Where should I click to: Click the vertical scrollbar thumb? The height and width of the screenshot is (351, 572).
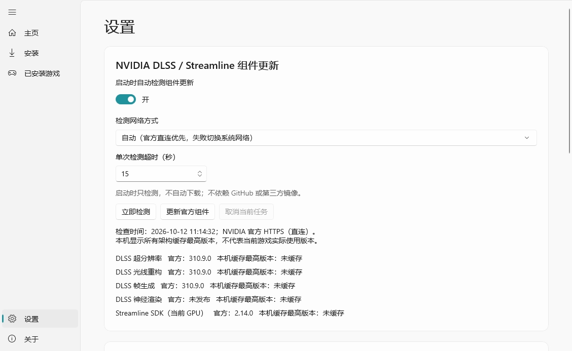pyautogui.click(x=569, y=81)
